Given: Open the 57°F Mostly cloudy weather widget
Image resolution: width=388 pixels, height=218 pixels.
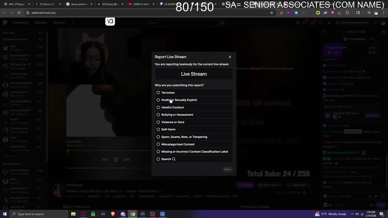Looking at the screenshot, I should coord(331,214).
